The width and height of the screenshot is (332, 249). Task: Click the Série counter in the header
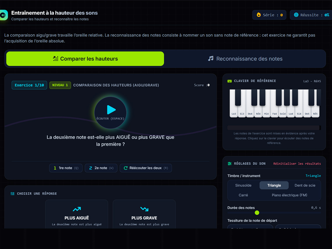pyautogui.click(x=269, y=15)
